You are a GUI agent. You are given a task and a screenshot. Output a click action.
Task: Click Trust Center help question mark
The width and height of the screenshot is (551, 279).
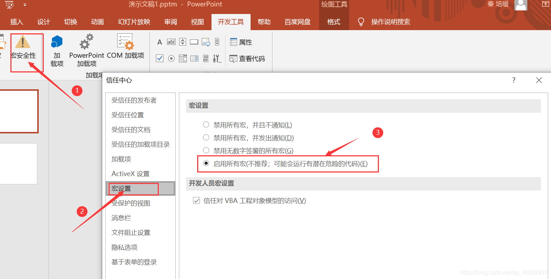click(514, 80)
